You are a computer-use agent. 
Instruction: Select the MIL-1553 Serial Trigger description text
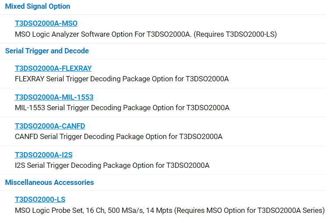coord(88,108)
